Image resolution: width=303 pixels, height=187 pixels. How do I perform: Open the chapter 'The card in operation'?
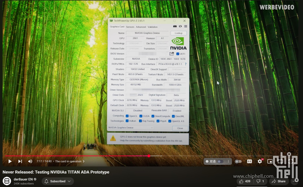pyautogui.click(x=70, y=161)
